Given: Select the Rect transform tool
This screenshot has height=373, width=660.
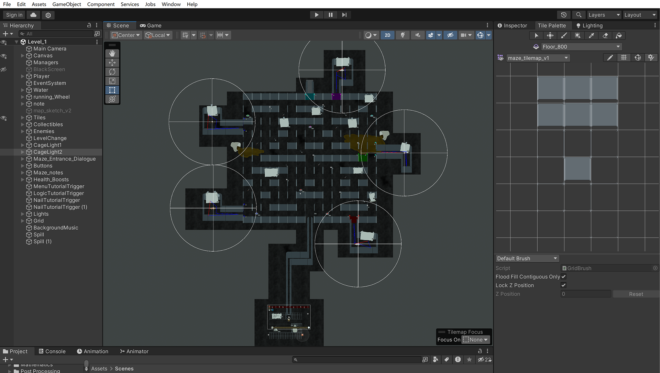Looking at the screenshot, I should 112,90.
